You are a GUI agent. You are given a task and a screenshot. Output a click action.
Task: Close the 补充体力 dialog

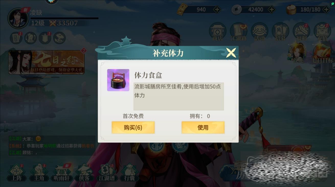point(231,53)
